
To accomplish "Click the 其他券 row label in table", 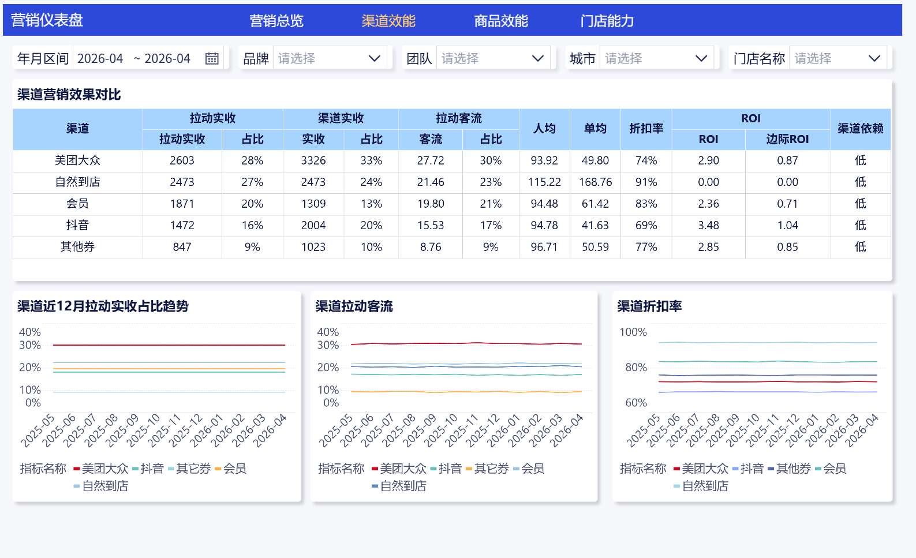I will tap(77, 247).
